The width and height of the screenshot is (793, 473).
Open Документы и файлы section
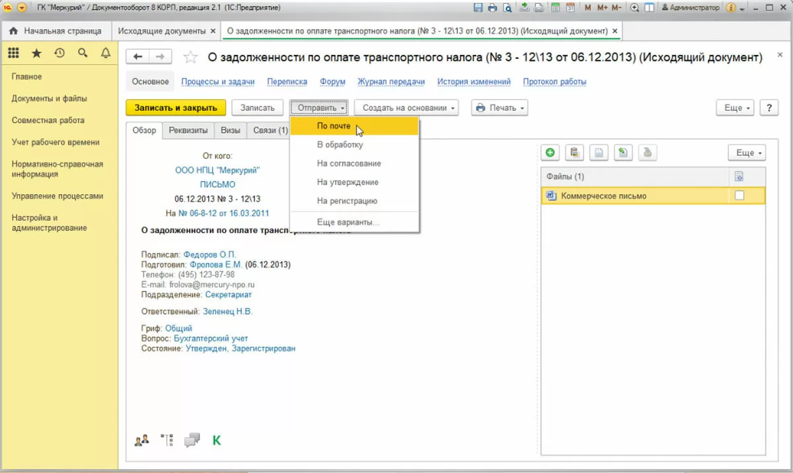tap(50, 98)
